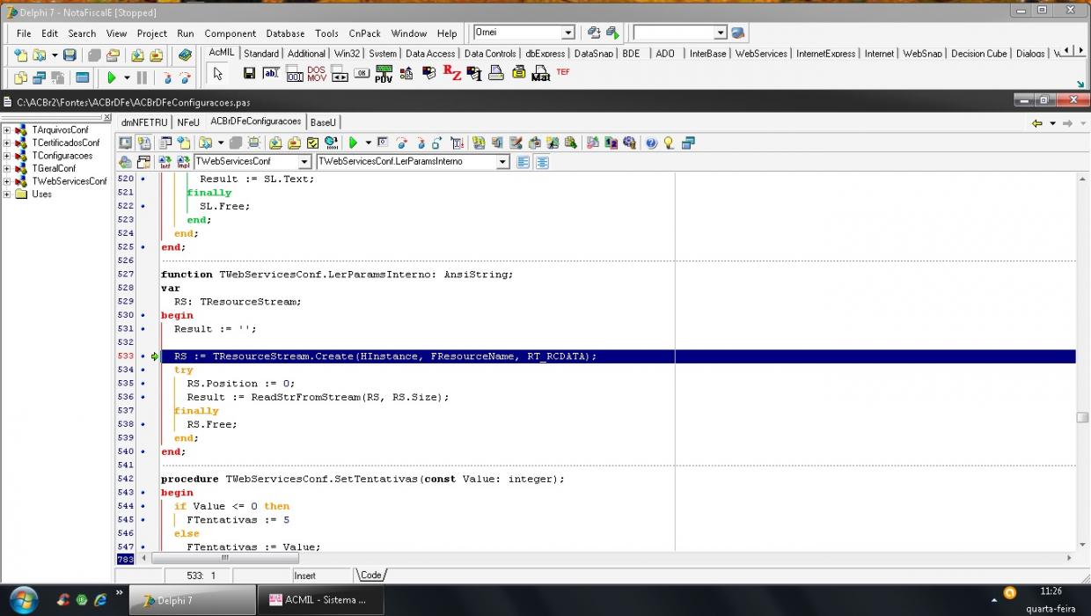Click the vertical scrollbar thumb of code editor
This screenshot has height=616, width=1091.
[x=1083, y=418]
